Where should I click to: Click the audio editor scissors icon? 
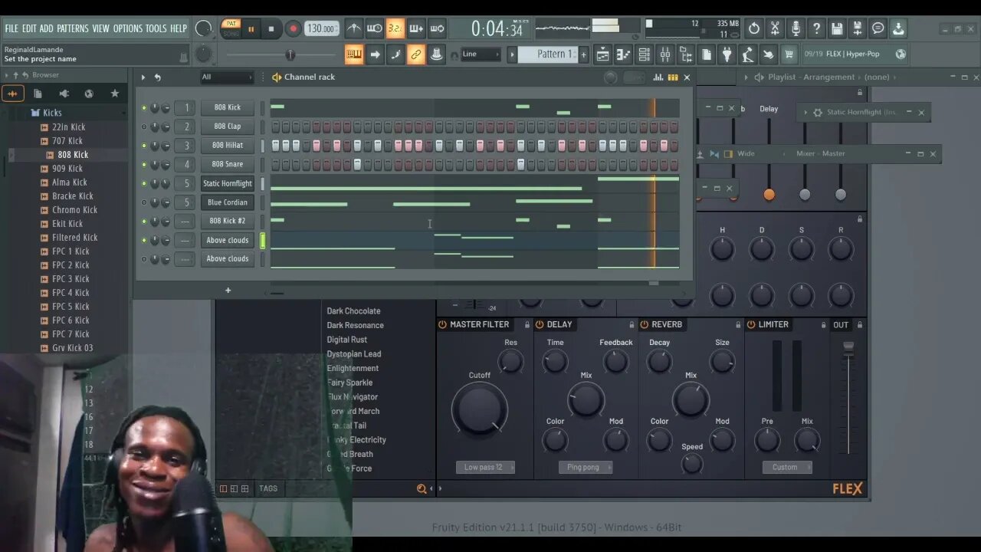(x=775, y=29)
